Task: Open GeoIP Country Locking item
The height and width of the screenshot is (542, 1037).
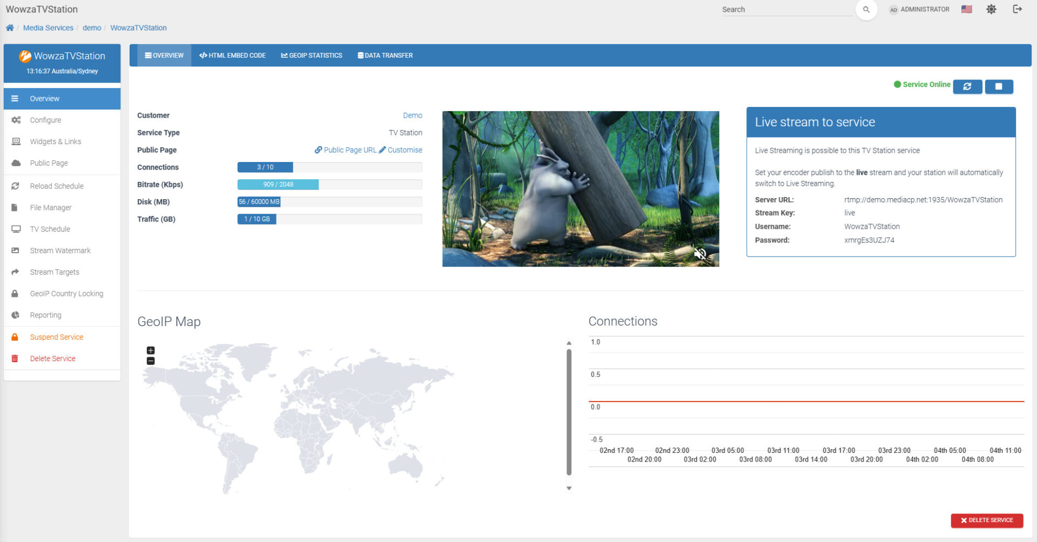Action: tap(62, 294)
